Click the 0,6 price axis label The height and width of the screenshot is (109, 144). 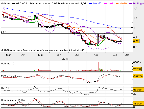(135, 47)
